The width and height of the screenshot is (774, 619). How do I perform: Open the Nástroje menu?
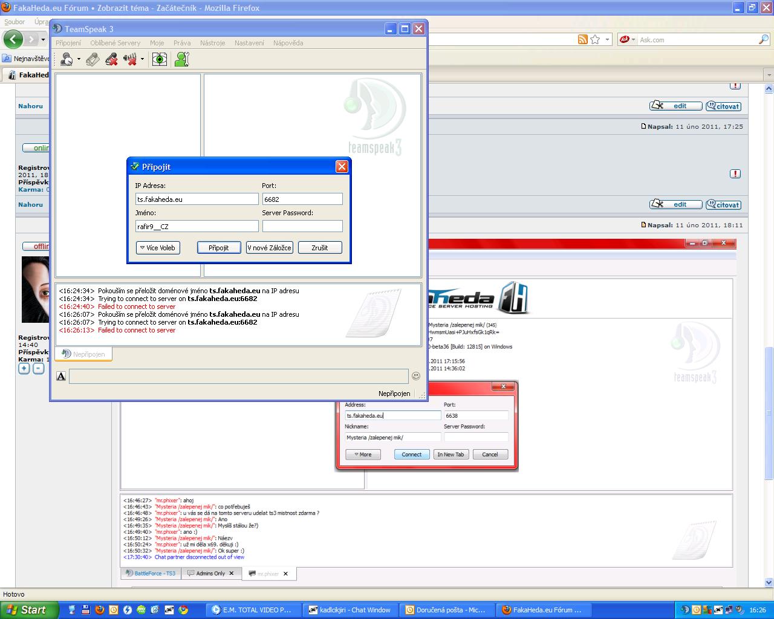[213, 43]
